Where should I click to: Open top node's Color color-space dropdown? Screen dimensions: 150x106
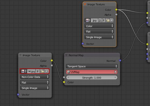(99, 26)
